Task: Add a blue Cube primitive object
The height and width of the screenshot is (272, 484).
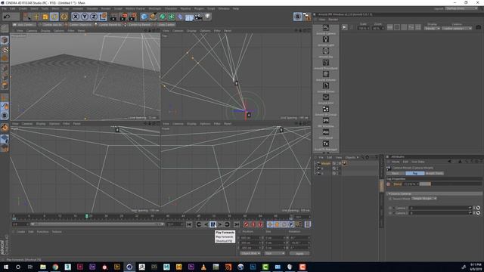Action: click(x=144, y=17)
